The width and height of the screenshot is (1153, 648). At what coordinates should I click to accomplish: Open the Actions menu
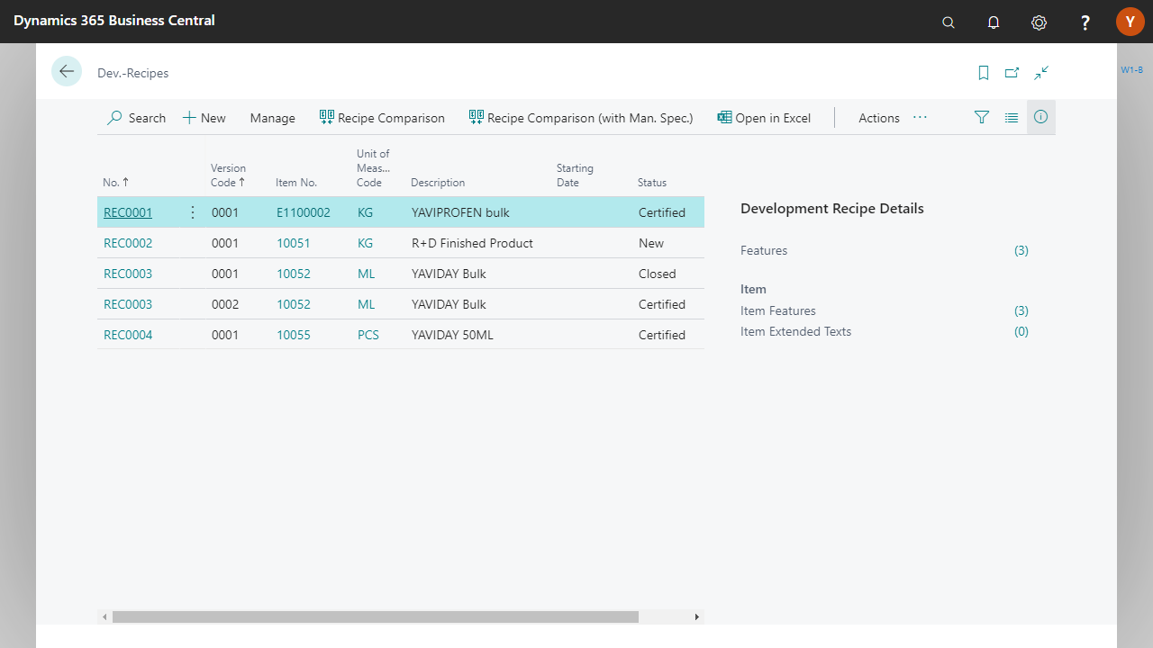click(879, 118)
